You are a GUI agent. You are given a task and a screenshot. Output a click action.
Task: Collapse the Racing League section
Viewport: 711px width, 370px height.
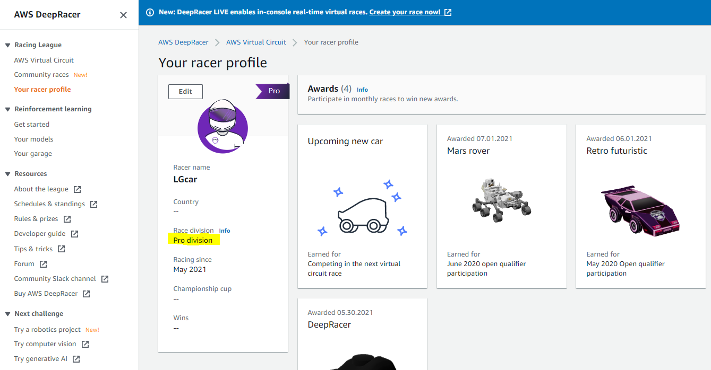coord(8,45)
